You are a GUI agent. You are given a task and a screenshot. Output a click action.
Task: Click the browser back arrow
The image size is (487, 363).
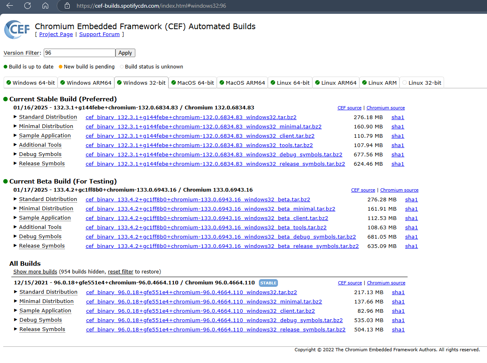point(10,6)
